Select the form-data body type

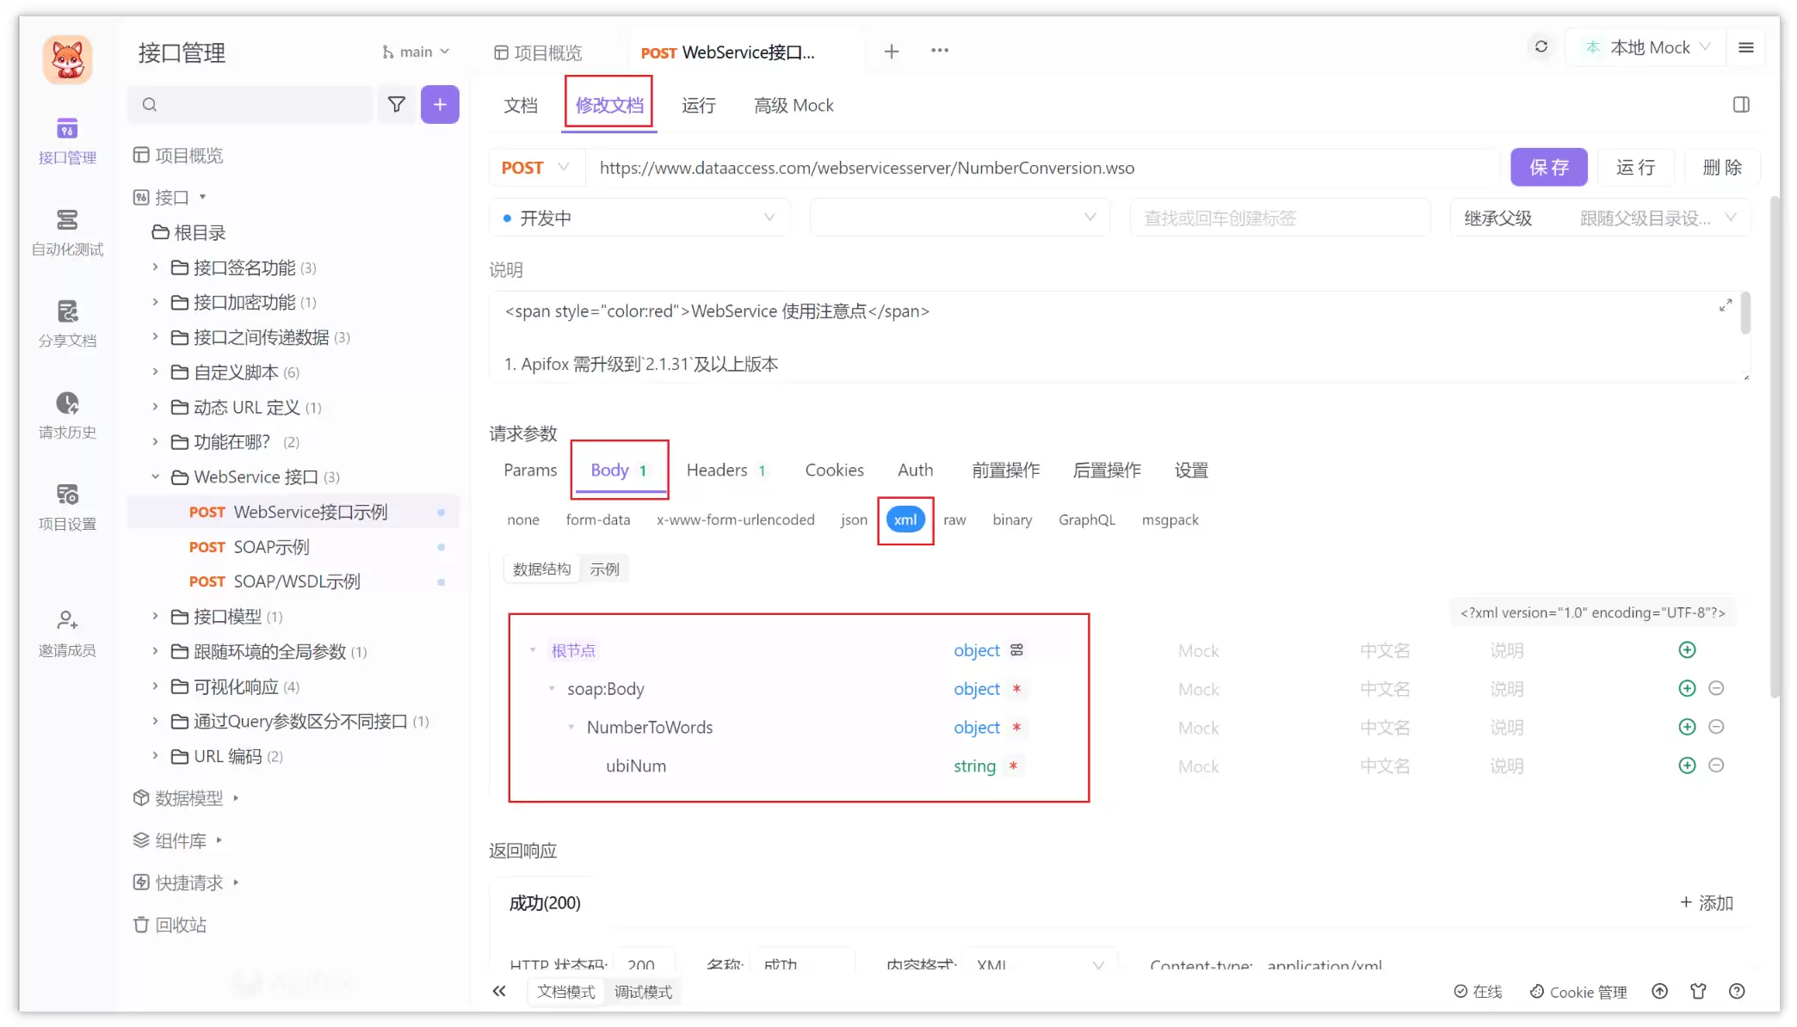(x=598, y=520)
